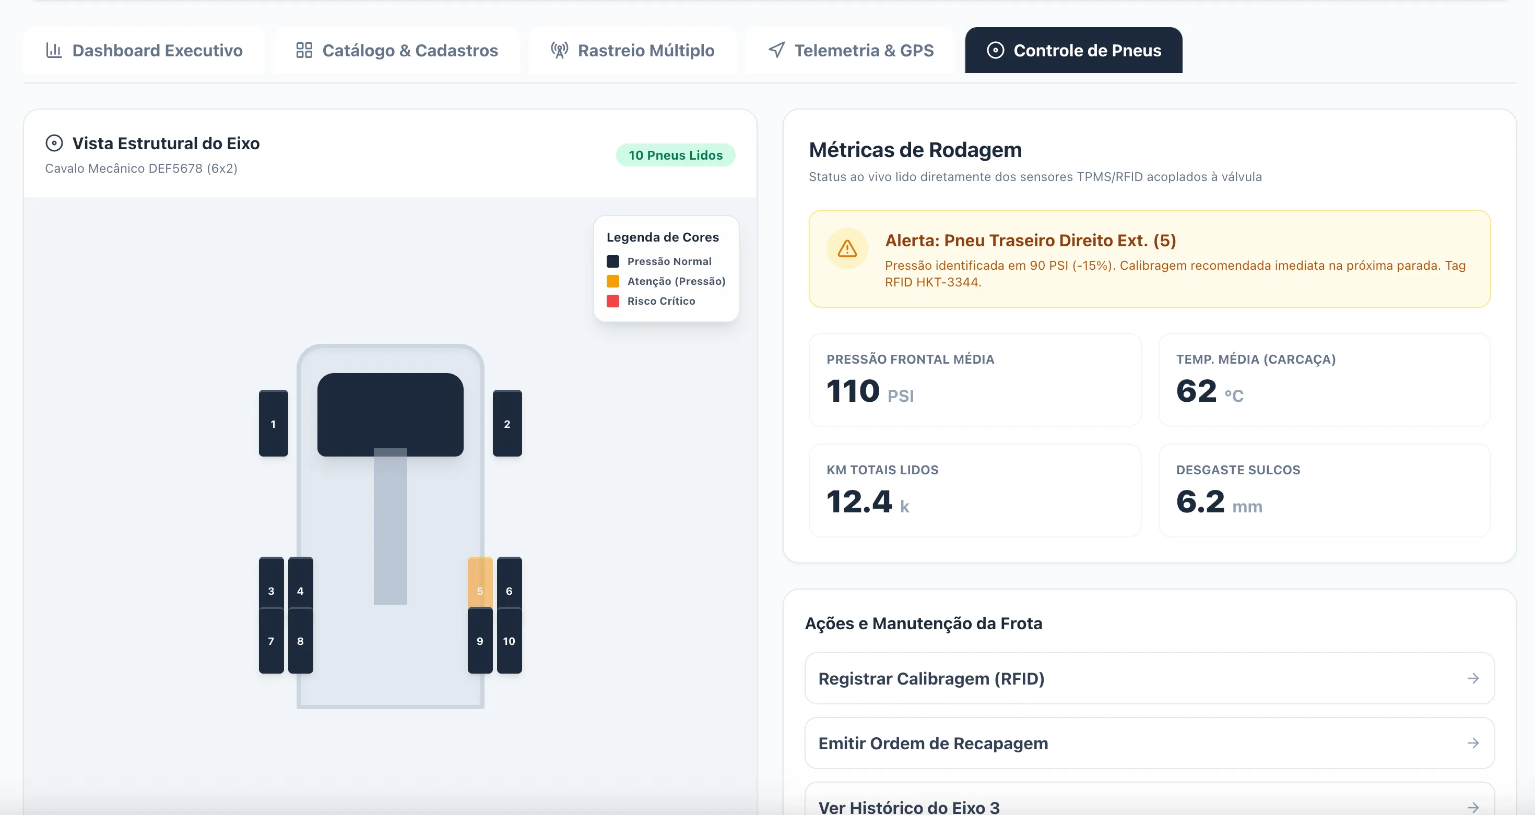
Task: Click the warning triangle in the alert banner
Action: (847, 249)
